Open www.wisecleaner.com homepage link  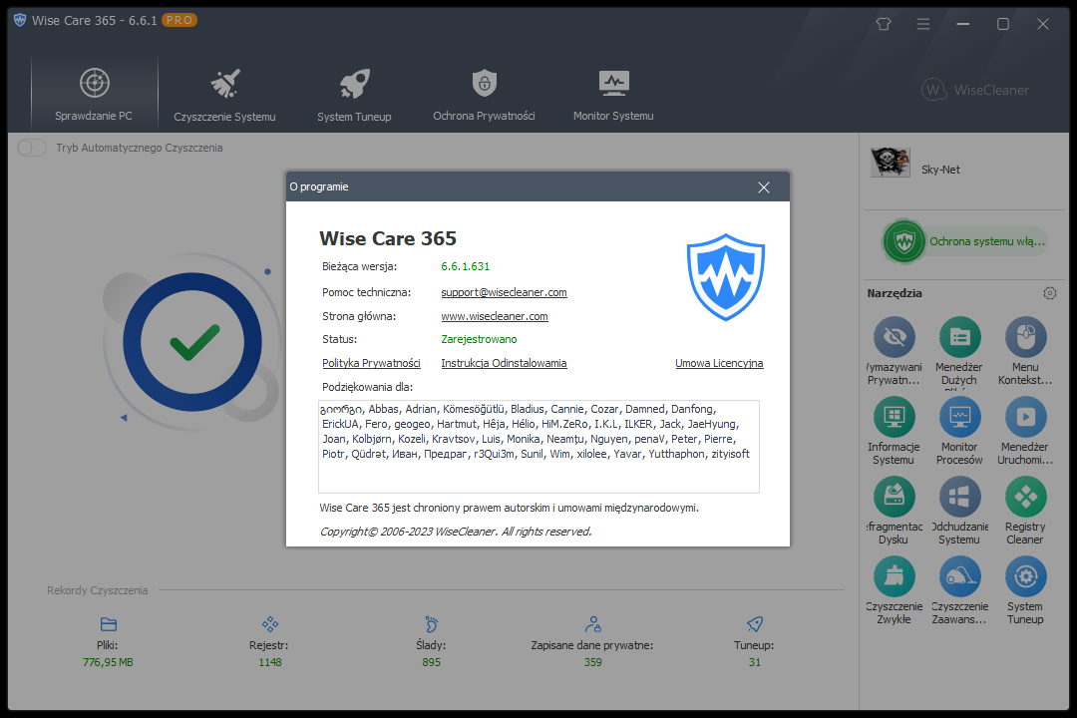(x=495, y=317)
